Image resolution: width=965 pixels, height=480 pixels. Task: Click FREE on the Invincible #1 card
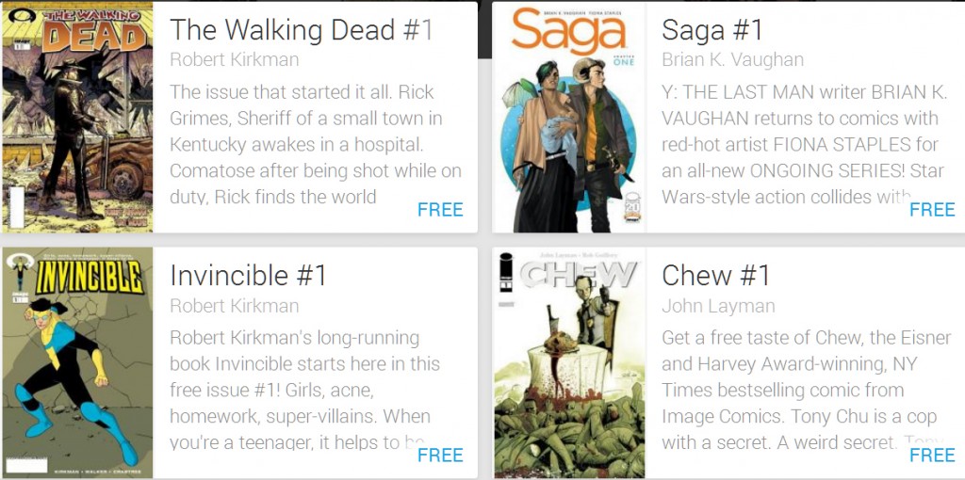coord(440,456)
